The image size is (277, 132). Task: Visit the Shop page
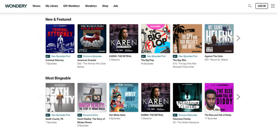[x=105, y=6]
